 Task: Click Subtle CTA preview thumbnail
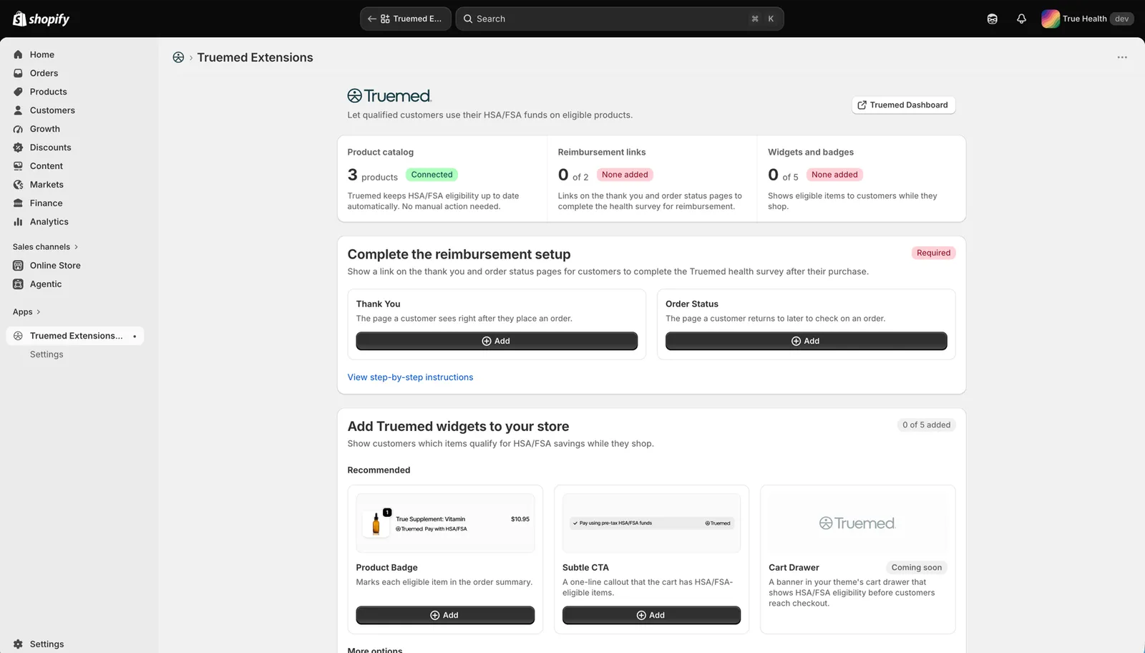coord(651,523)
